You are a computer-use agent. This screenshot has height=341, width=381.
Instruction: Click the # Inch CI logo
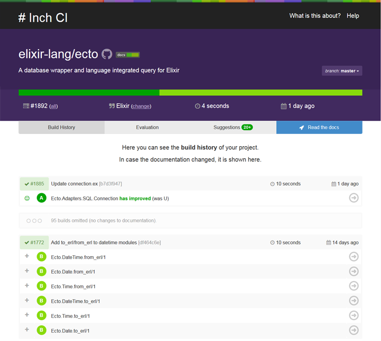tap(43, 18)
